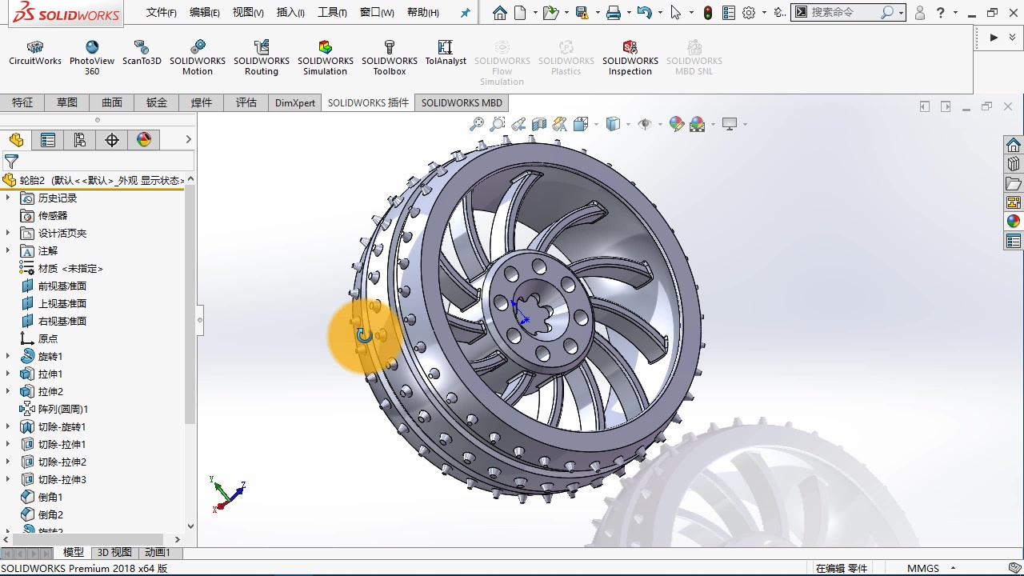Expand 设计活页夹 tree node
Screen dimensions: 1024x576
tap(8, 233)
